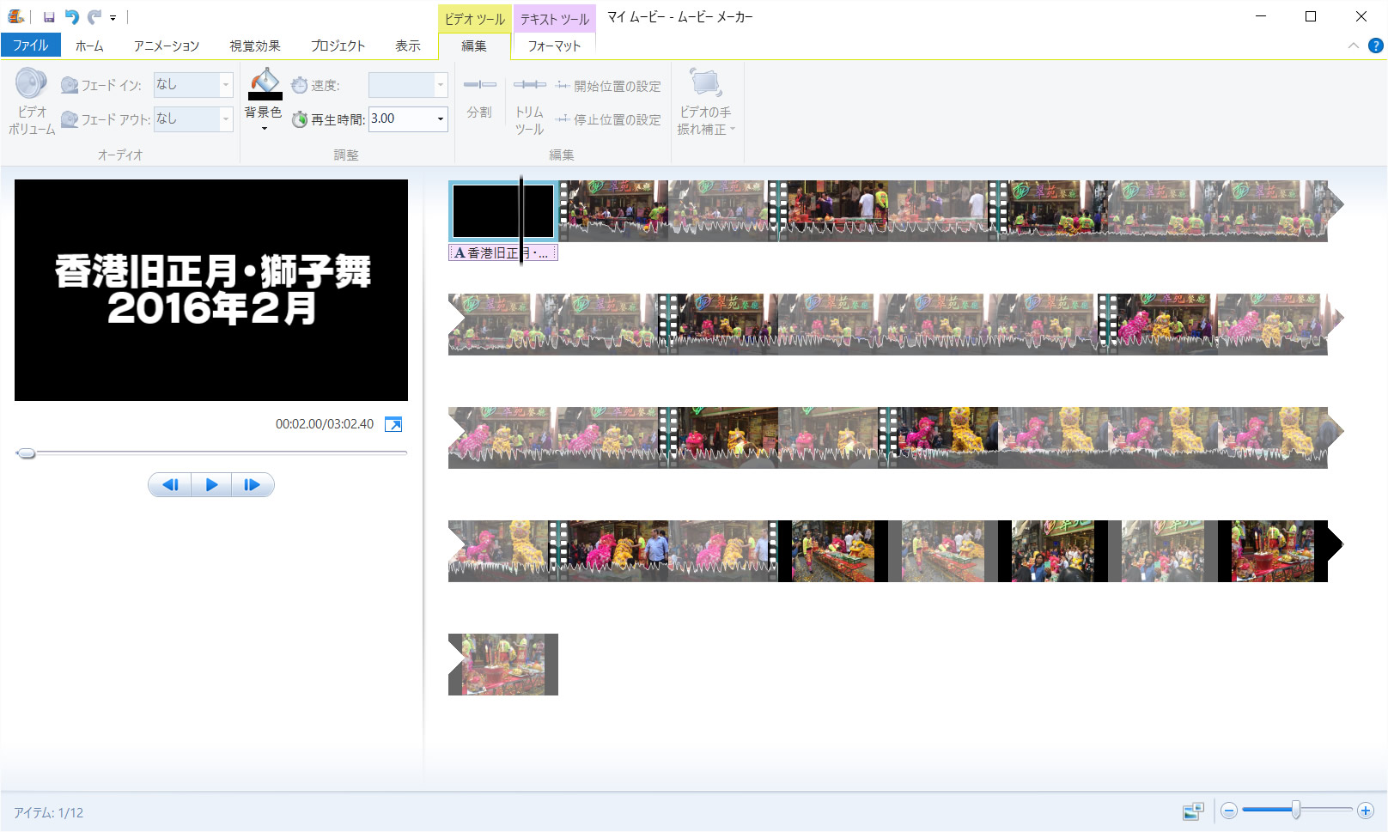Open the duration dropdown showing 3.00
Viewport: 1388px width, 832px height.
[x=441, y=119]
